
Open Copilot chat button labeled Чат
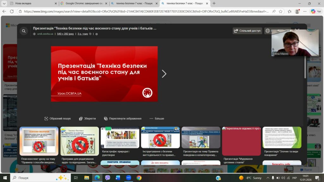(315, 11)
